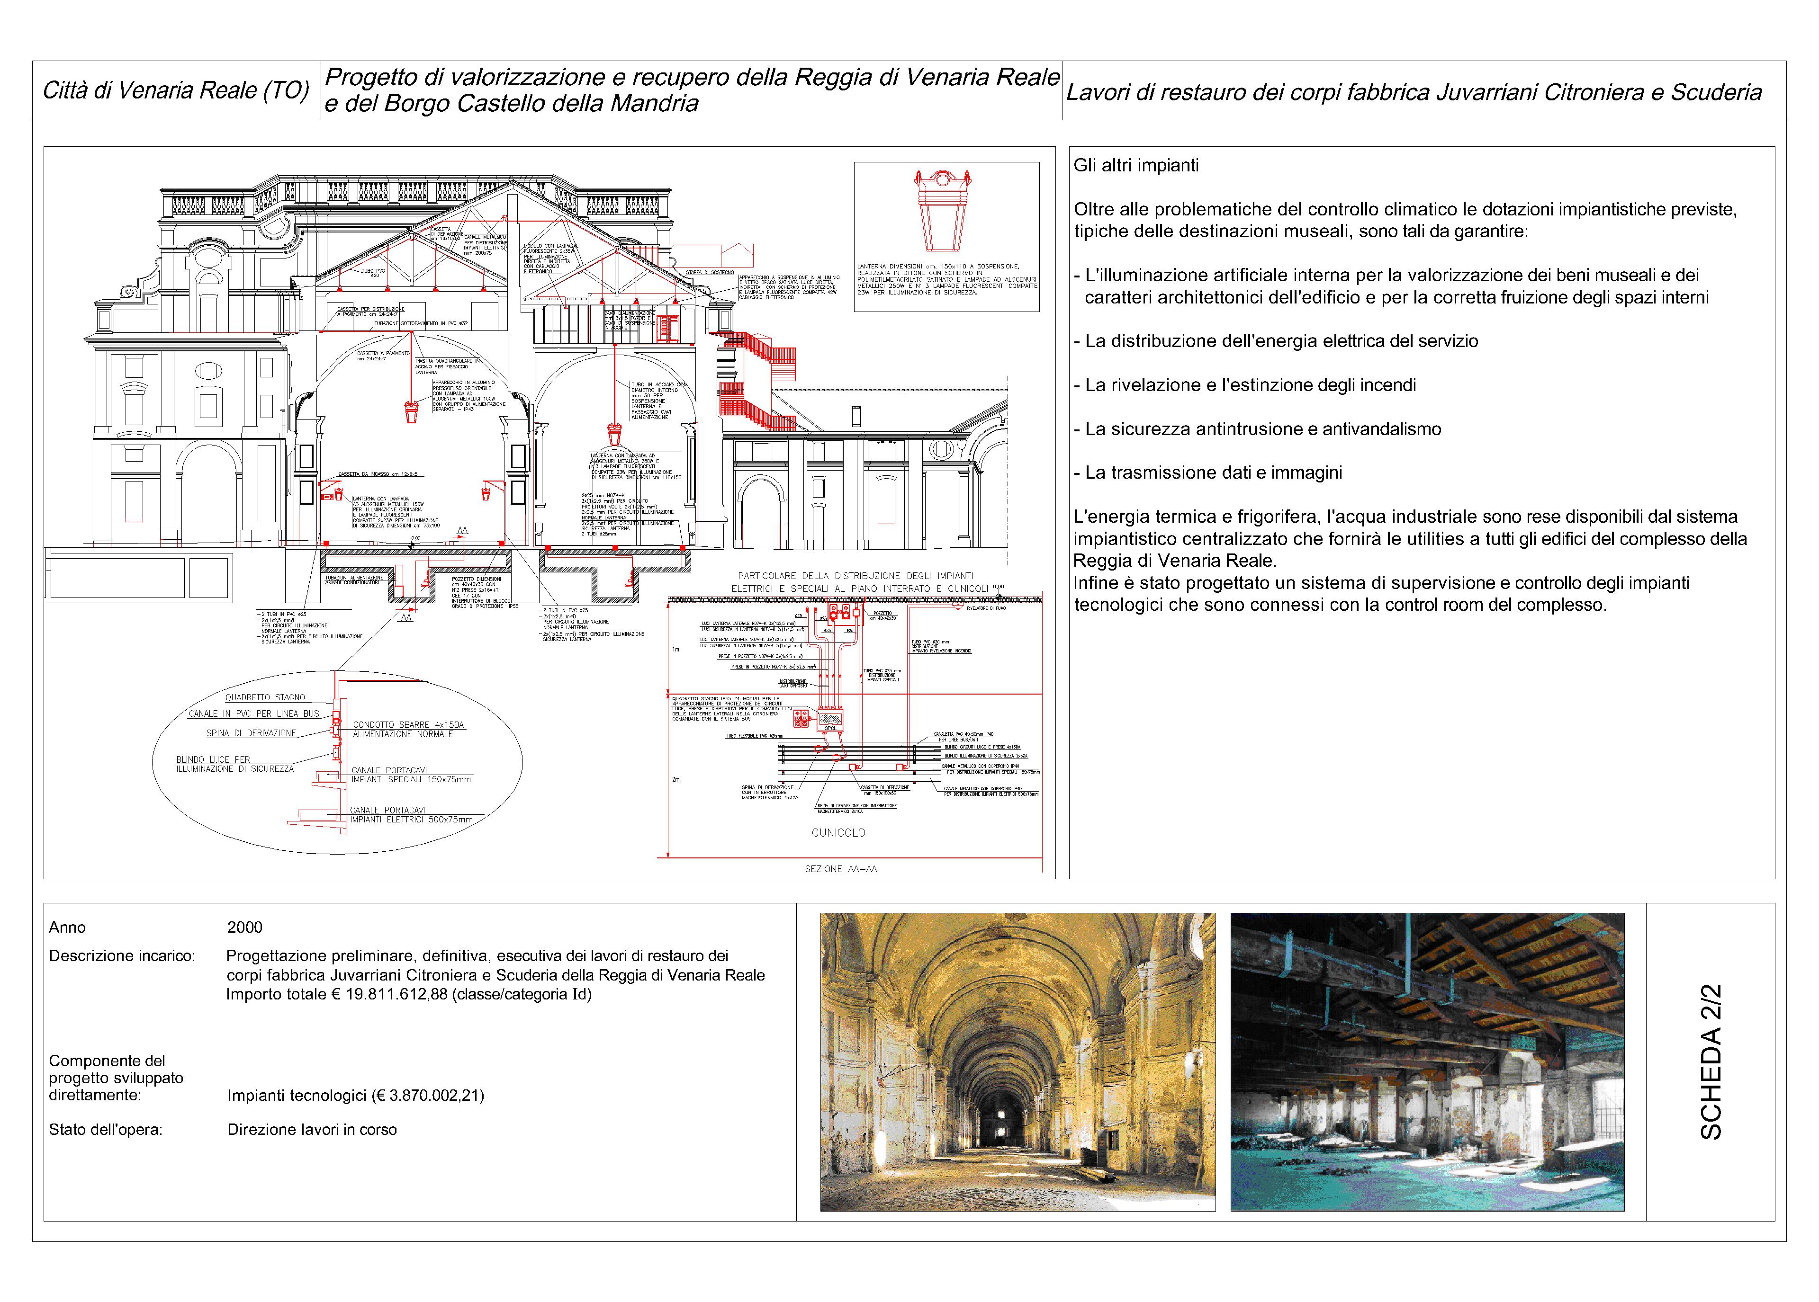Click the 'CONDOTTO SBARRE 4x150A' annotation

pyautogui.click(x=408, y=725)
